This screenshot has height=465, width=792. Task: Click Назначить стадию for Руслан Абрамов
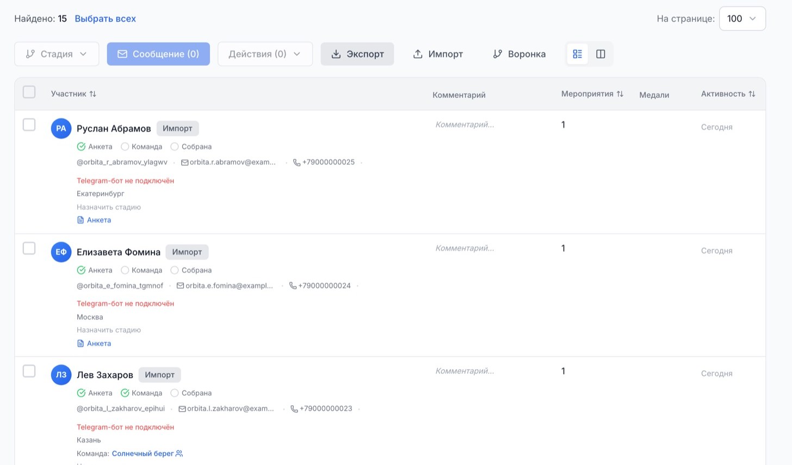pos(109,207)
